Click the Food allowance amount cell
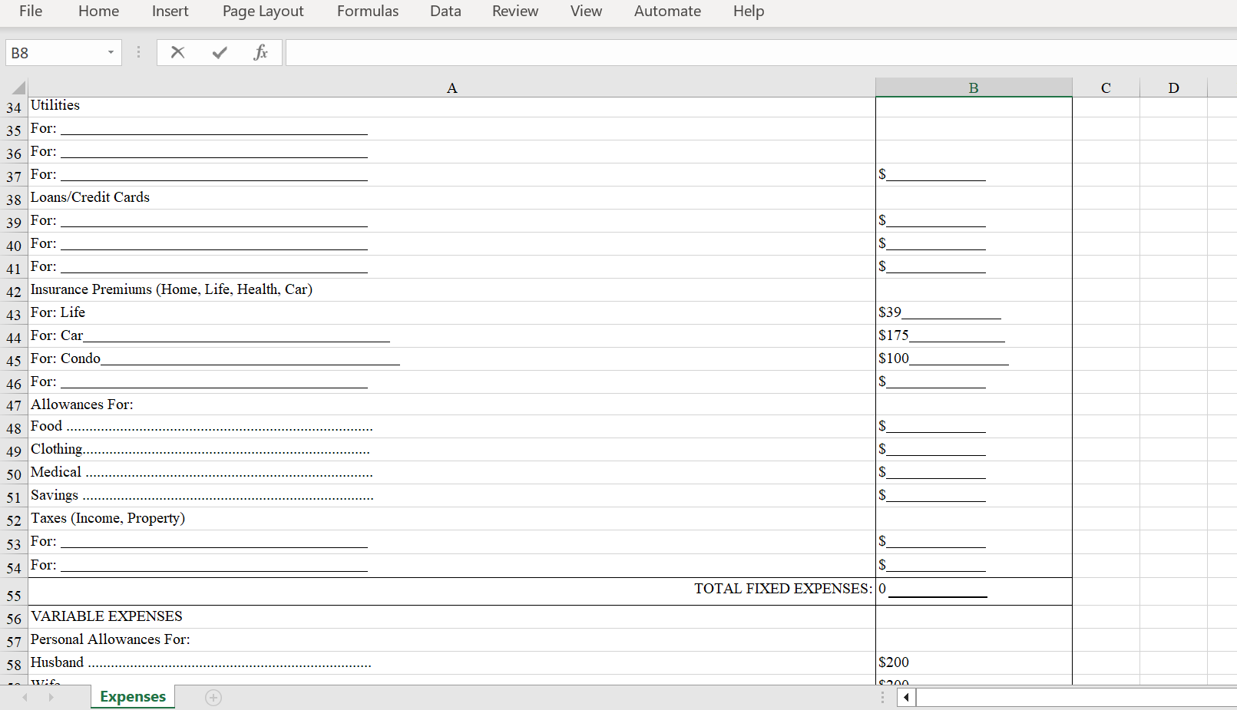The image size is (1237, 710). point(974,427)
